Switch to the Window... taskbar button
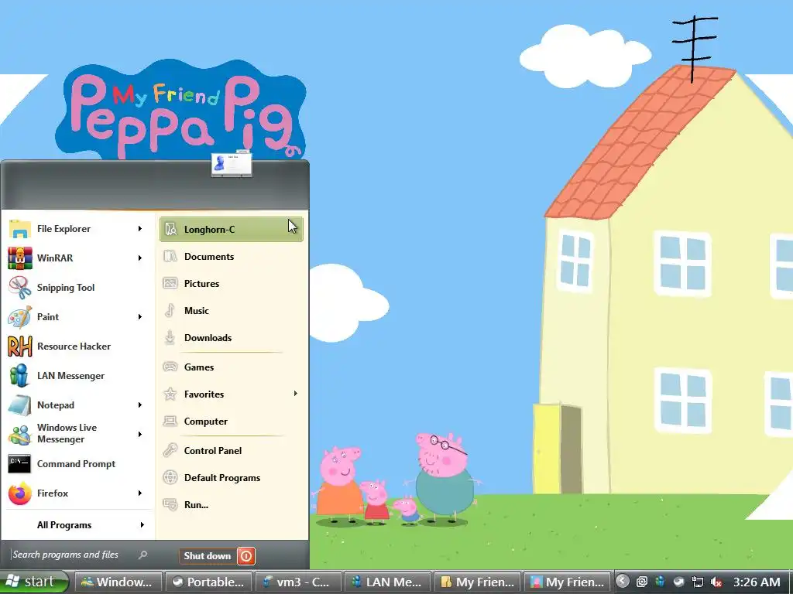793x594 pixels. pyautogui.click(x=118, y=582)
